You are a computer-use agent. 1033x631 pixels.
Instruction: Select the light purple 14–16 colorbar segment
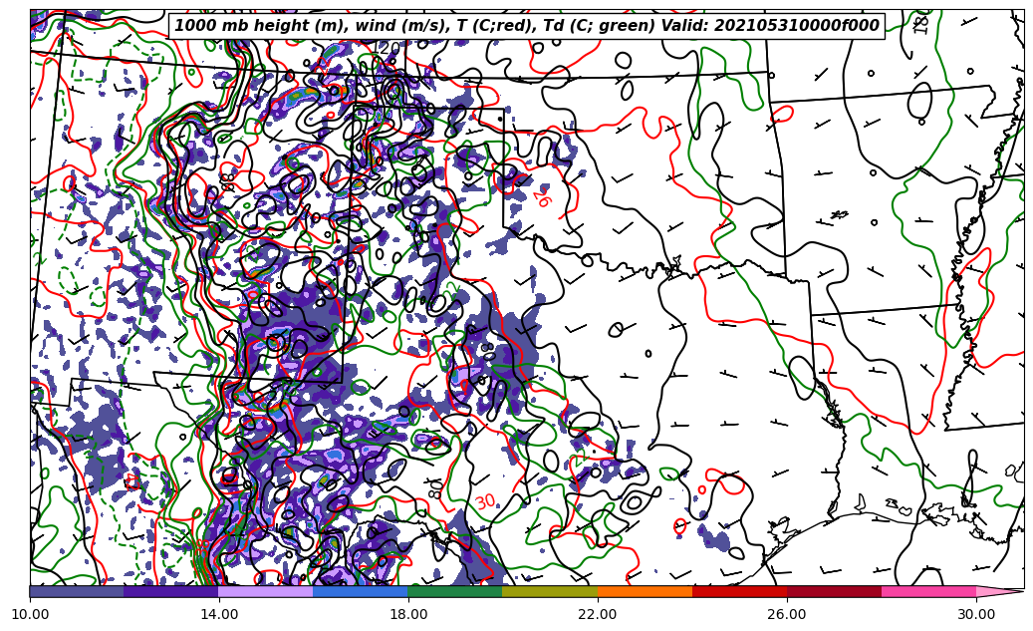click(x=266, y=591)
